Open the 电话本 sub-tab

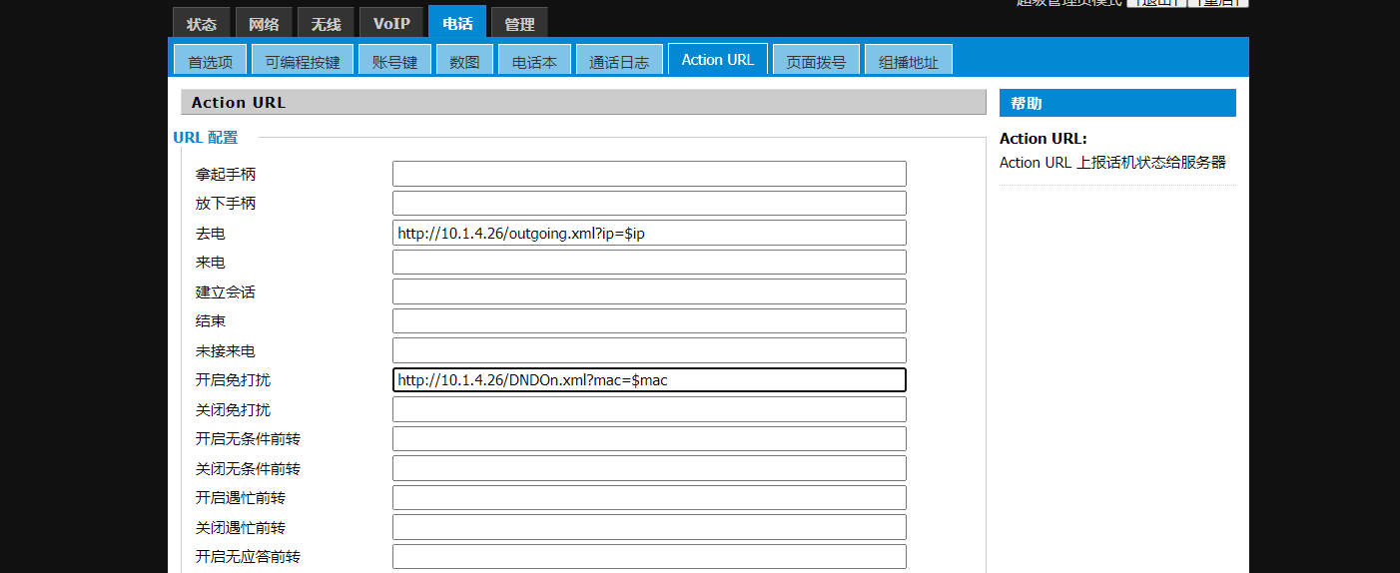pos(534,61)
